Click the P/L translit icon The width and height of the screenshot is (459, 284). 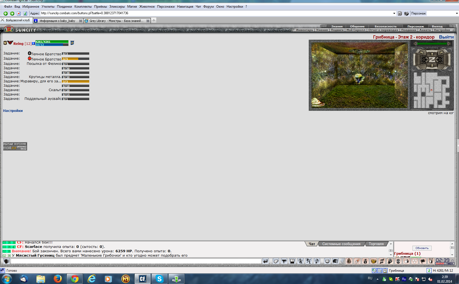pyautogui.click(x=309, y=261)
